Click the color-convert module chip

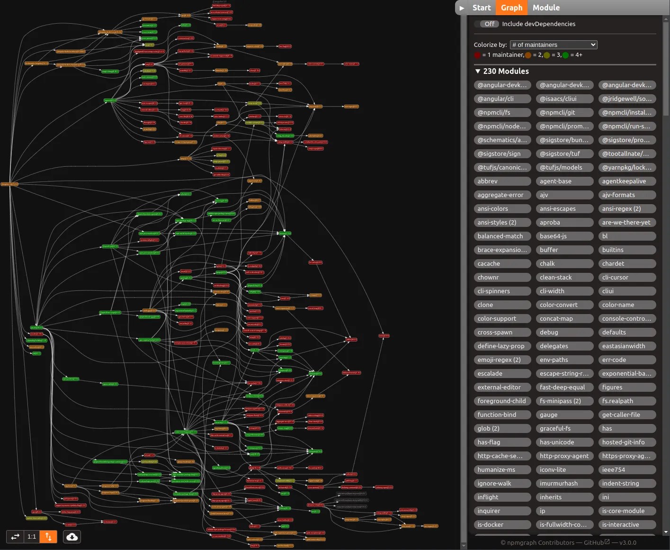pos(565,305)
